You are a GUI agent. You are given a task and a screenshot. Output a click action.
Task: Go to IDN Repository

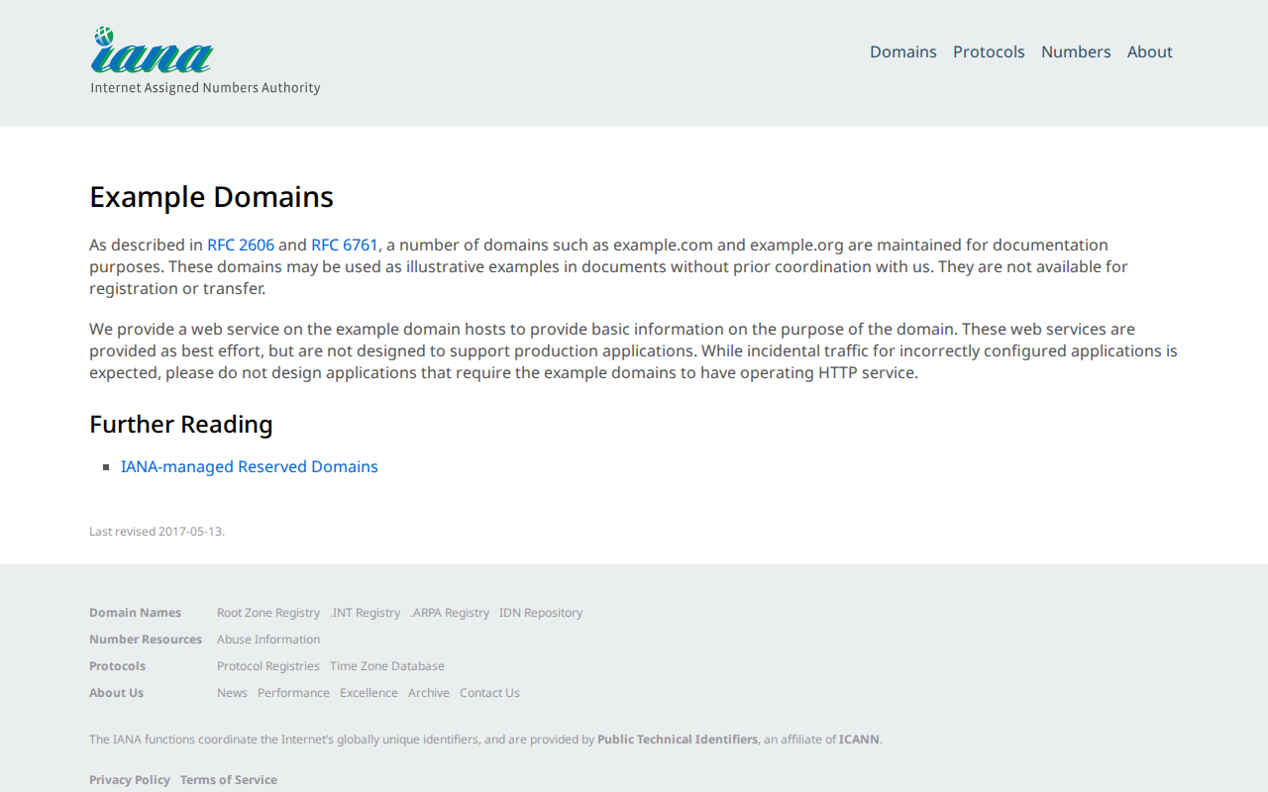541,613
